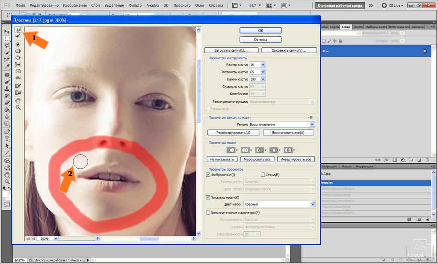This screenshot has height=264, width=438.
Task: Click Сохранить сетку(V)... button
Action: (289, 50)
